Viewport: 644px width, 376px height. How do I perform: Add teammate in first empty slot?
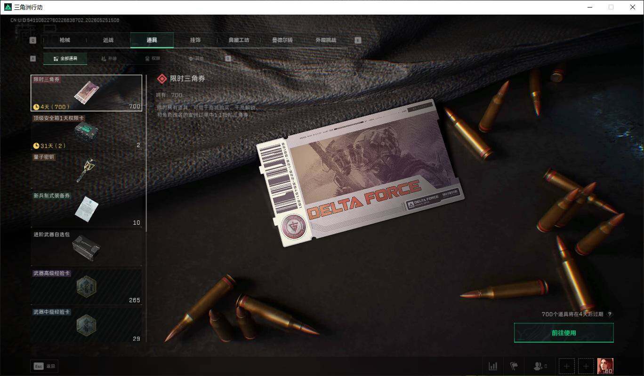(x=567, y=366)
